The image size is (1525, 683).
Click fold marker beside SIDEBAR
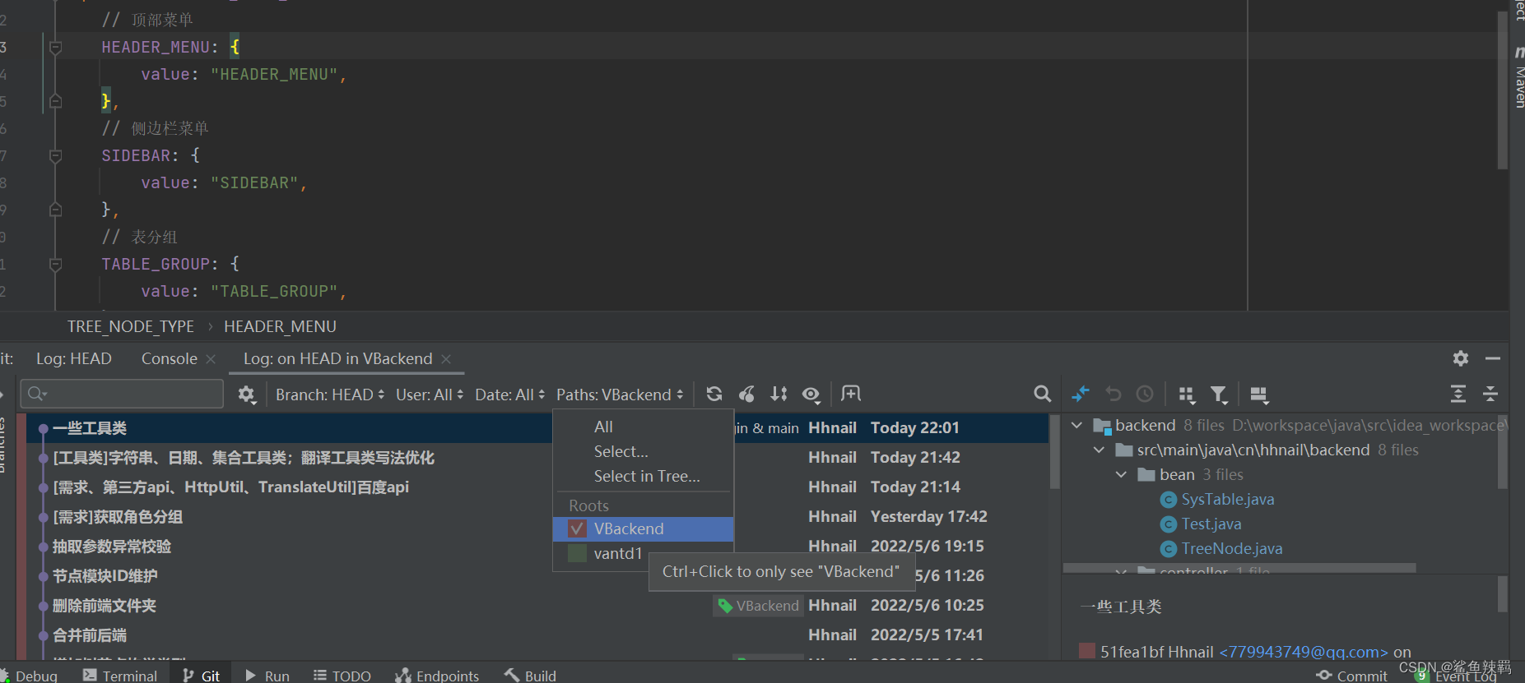pos(55,155)
